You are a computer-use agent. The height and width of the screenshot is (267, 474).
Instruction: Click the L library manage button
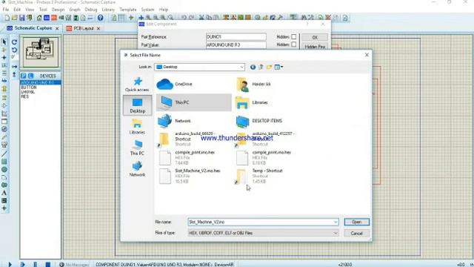[30, 76]
